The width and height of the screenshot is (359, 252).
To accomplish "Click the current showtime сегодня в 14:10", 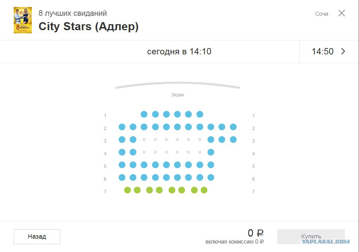I will pos(179,52).
